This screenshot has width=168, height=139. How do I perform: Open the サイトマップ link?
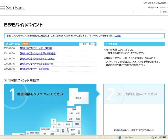(x=163, y=7)
